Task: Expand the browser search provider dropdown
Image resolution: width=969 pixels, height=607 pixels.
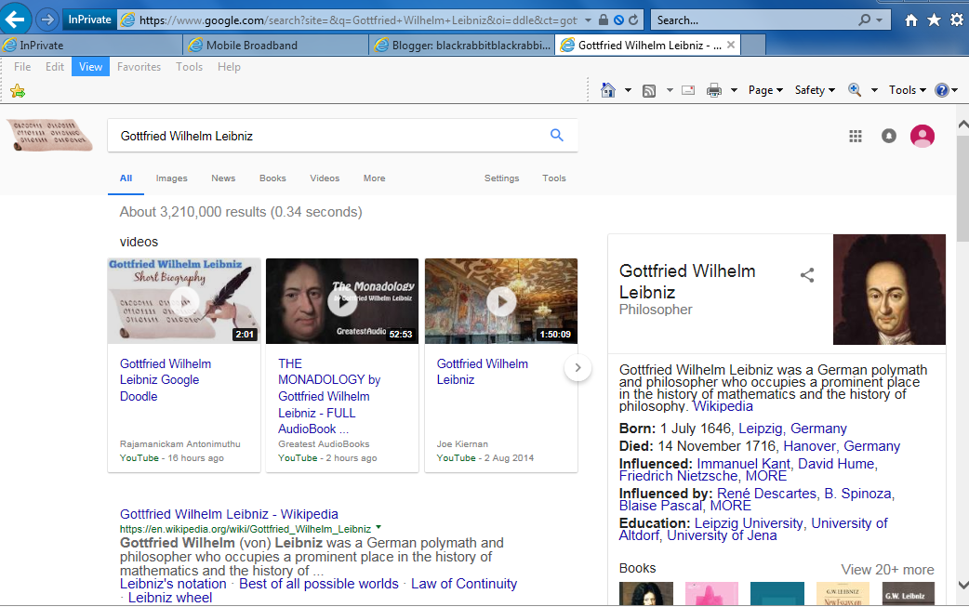Action: pos(880,20)
